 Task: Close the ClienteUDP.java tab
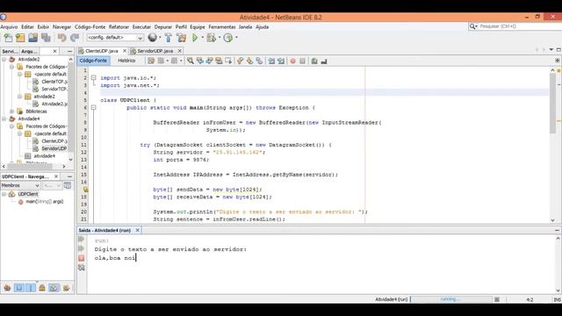click(x=125, y=51)
